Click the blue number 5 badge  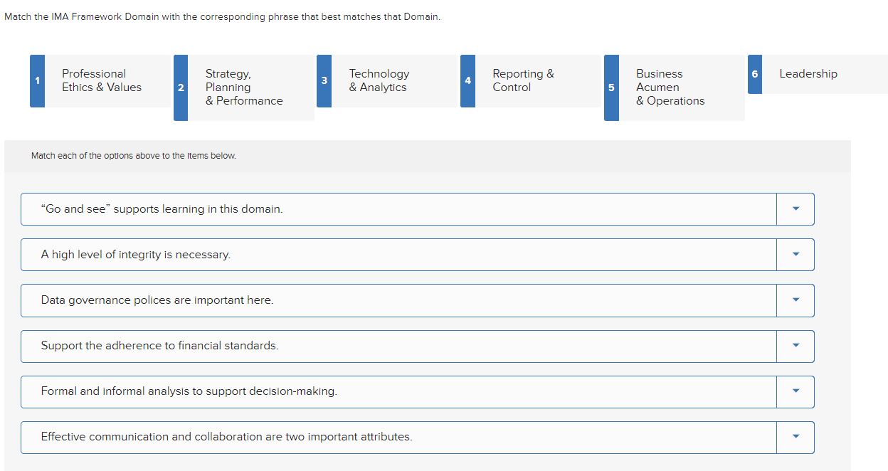tap(611, 87)
